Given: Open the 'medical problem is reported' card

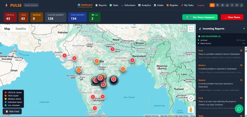Looking at the screenshot, I should click(220, 69).
